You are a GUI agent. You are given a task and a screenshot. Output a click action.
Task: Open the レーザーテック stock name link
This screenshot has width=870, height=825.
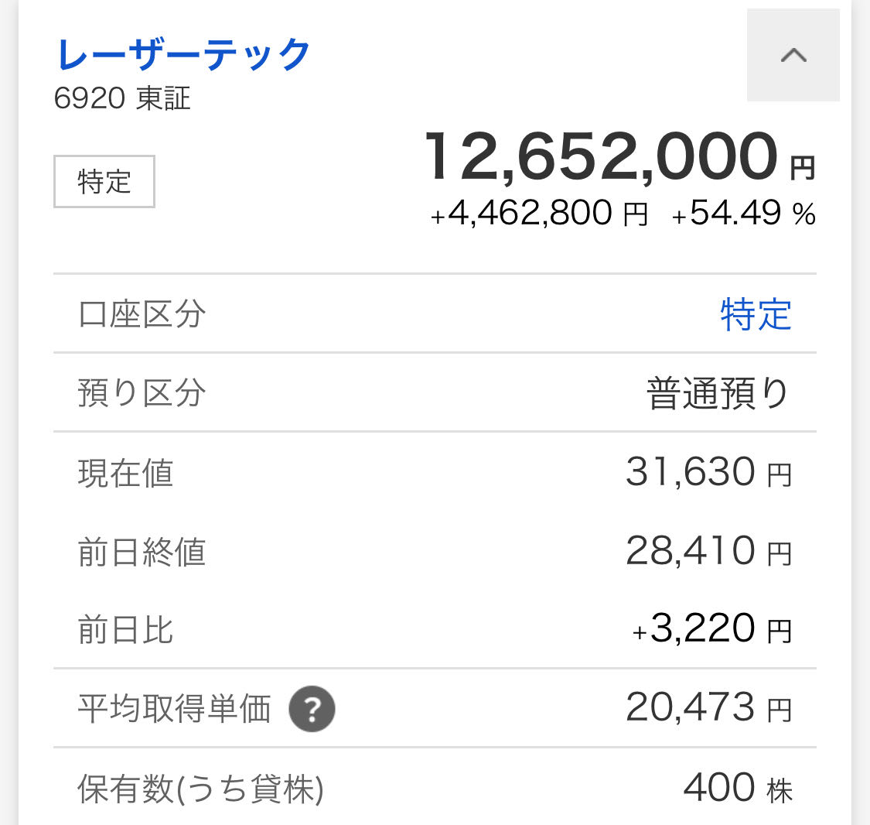(x=183, y=55)
